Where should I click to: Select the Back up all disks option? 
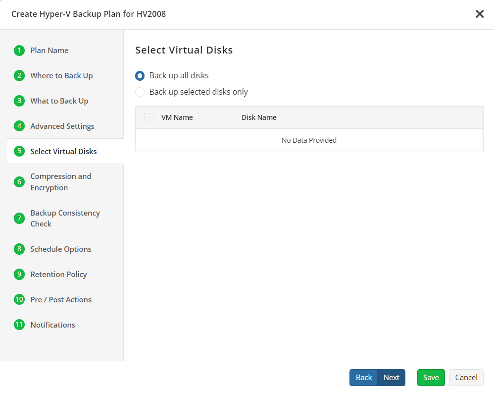140,76
